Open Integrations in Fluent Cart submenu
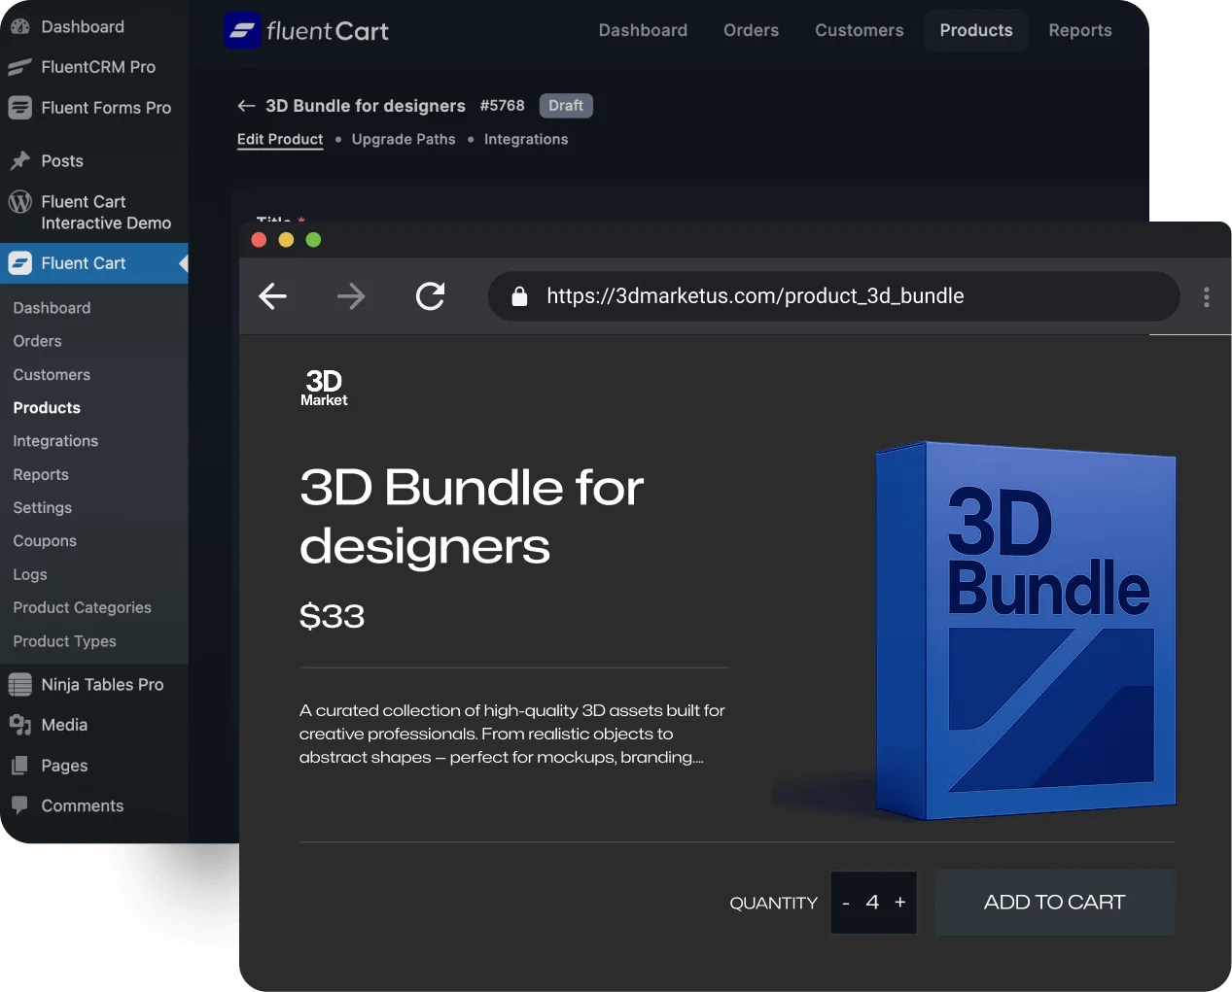 point(55,441)
